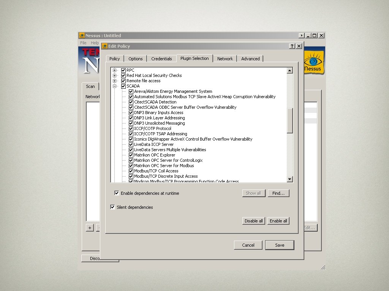Toggle DNP3 Binary Inputs Access checkbox
Image resolution: width=389 pixels, height=291 pixels.
coord(131,113)
